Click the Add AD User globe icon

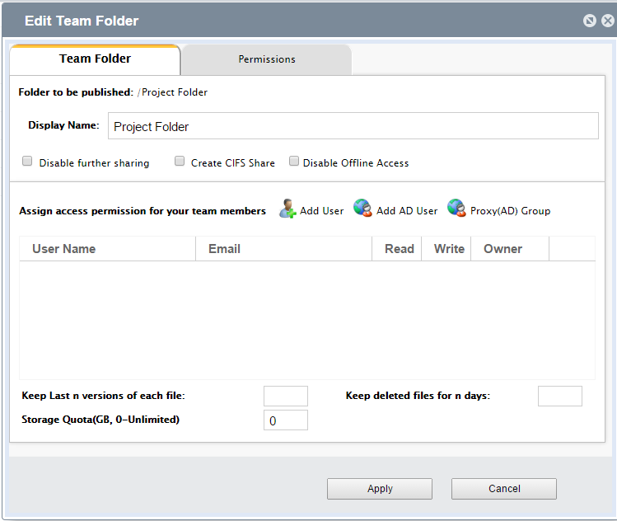362,209
